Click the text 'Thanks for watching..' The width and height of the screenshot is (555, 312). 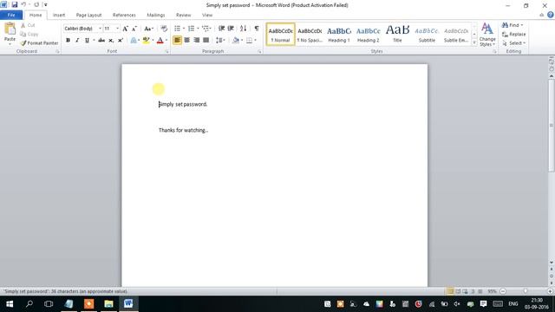pyautogui.click(x=183, y=130)
